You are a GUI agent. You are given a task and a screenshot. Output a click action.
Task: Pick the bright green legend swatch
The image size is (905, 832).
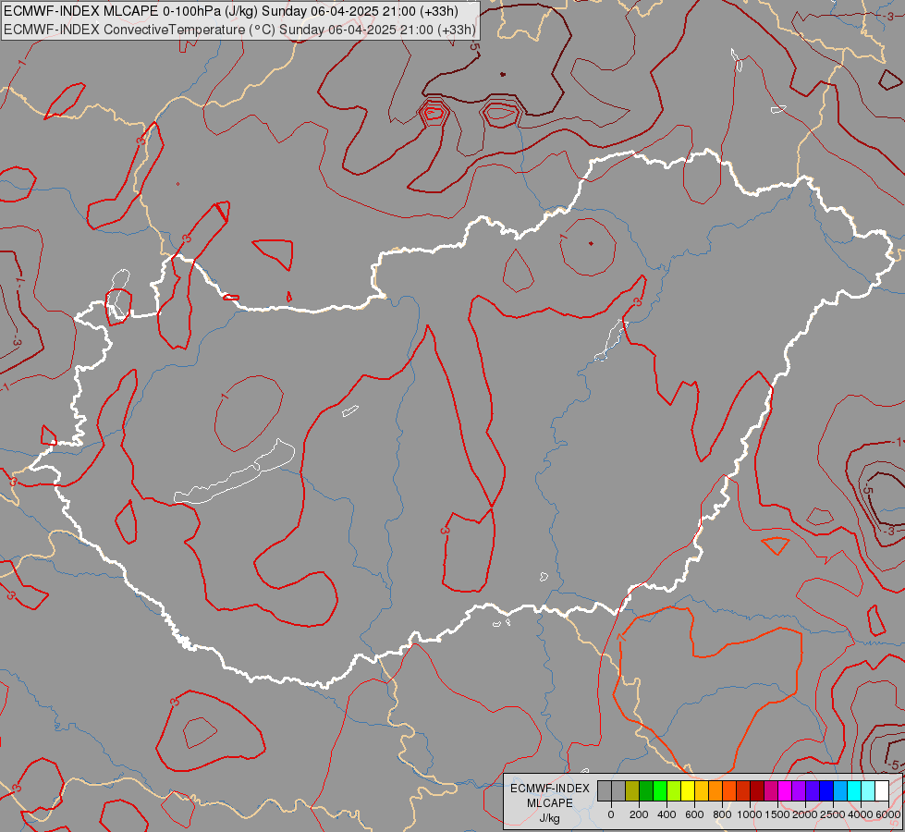tap(660, 791)
